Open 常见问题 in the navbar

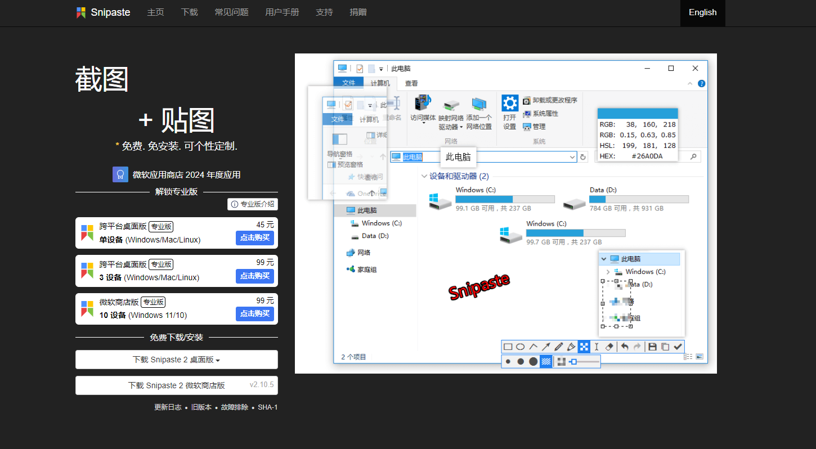click(x=231, y=12)
